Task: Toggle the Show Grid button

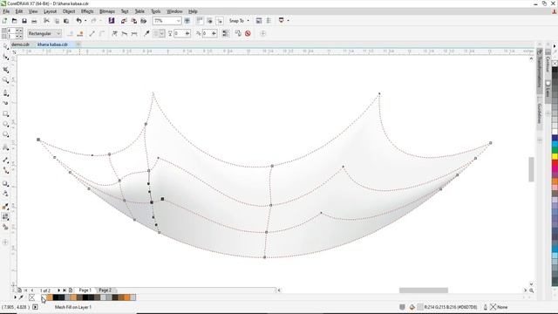Action: coord(209,21)
